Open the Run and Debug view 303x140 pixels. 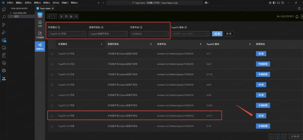click(x=3, y=32)
